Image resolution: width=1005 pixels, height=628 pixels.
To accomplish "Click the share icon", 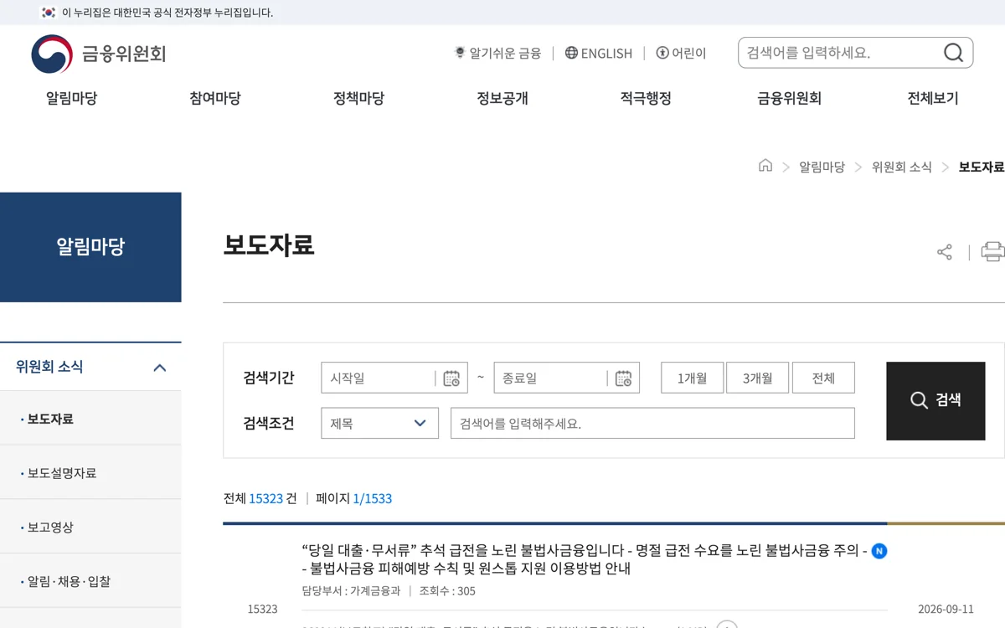I will [945, 252].
